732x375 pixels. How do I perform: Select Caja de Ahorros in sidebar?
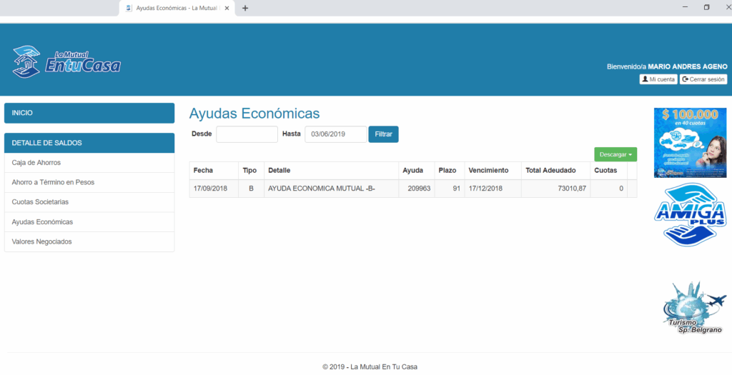pos(89,163)
